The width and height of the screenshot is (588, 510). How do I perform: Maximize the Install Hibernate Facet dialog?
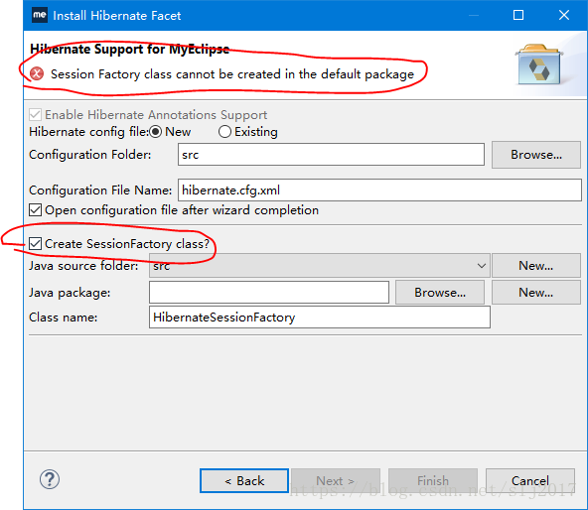(x=518, y=15)
